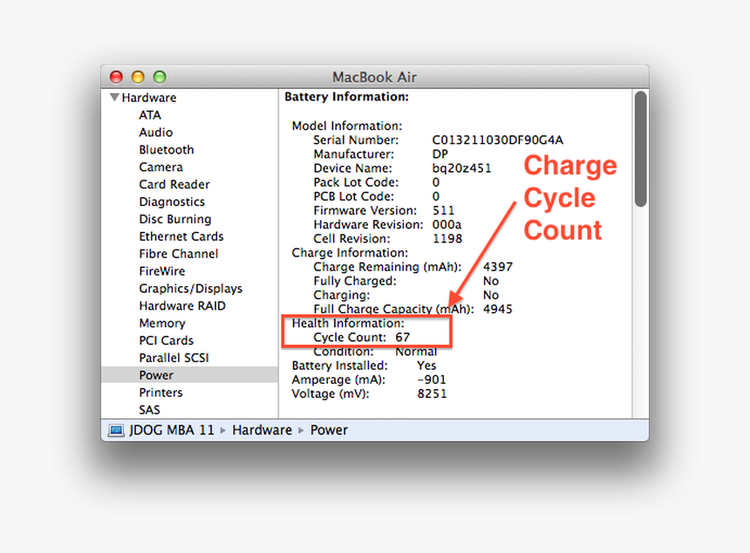Zoom the window with the green button
750x553 pixels.
(x=160, y=77)
